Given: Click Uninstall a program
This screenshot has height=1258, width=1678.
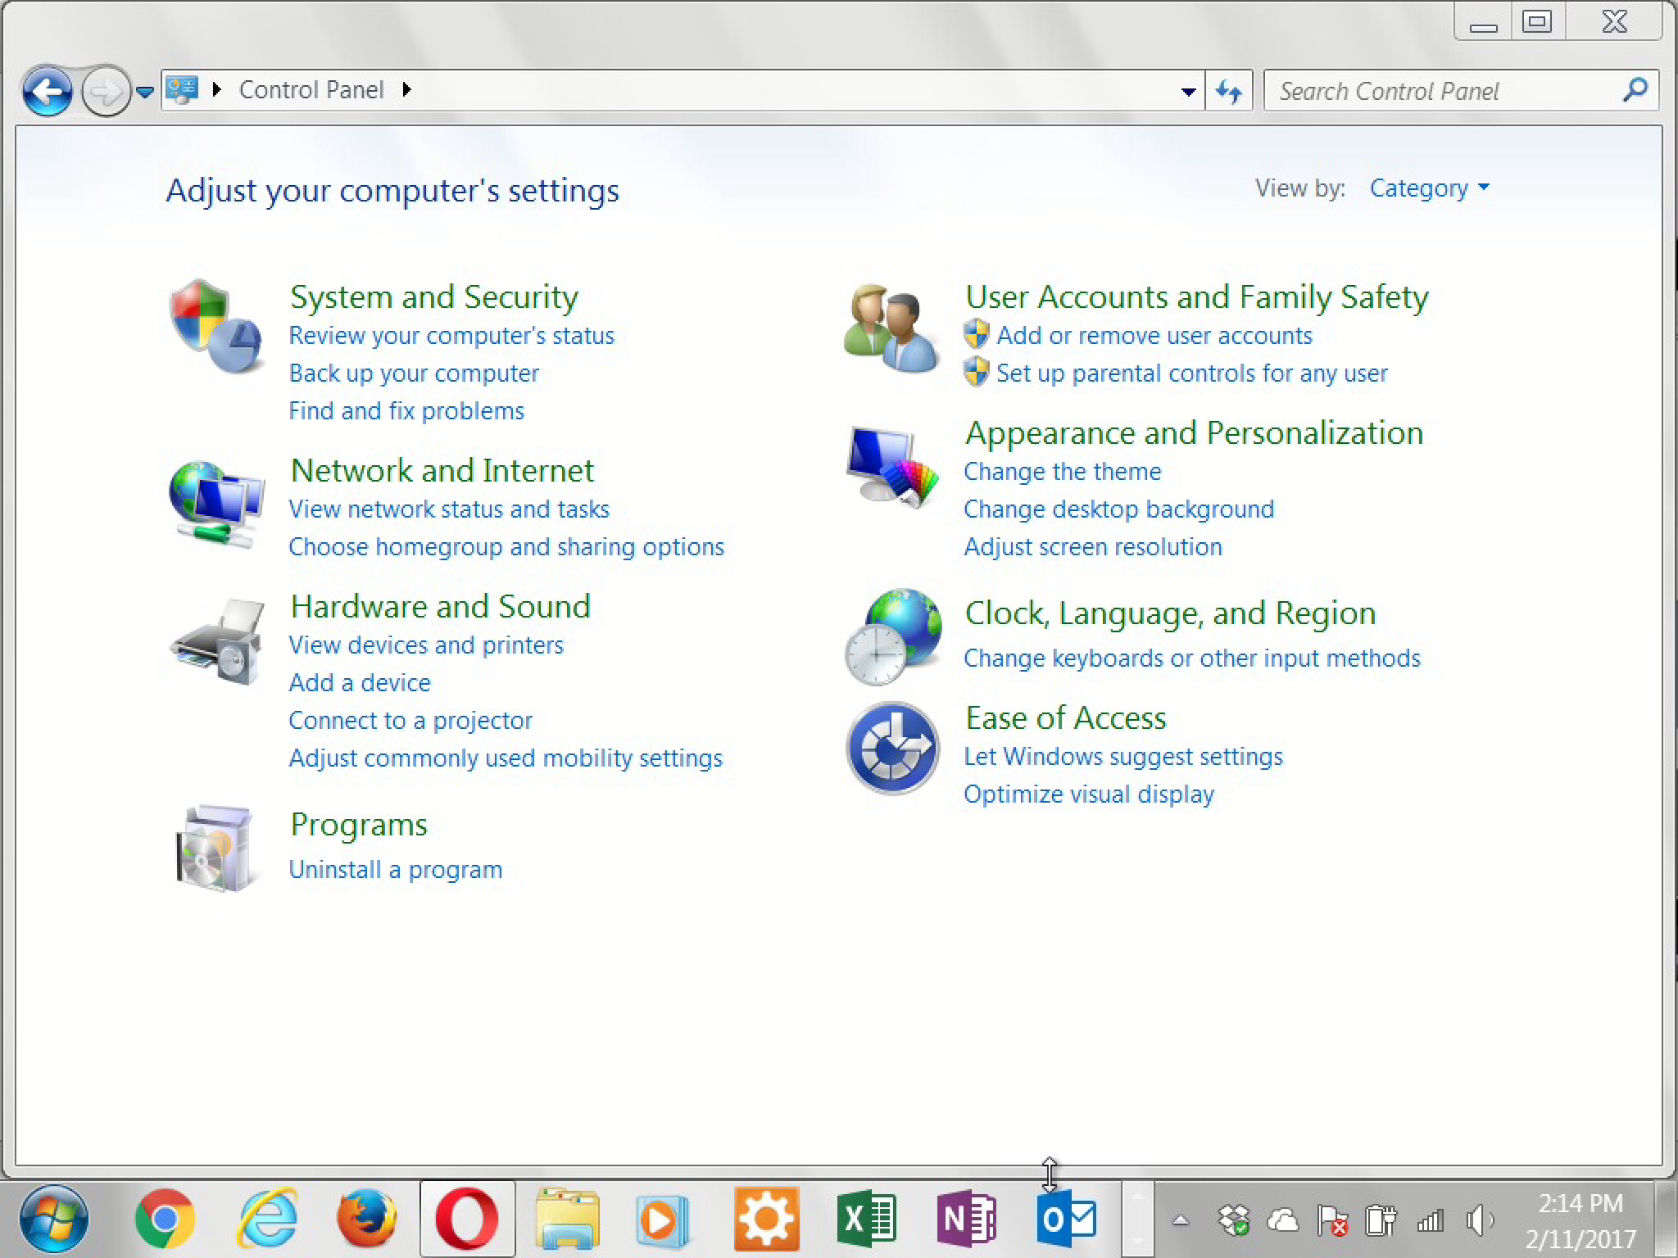Looking at the screenshot, I should click(x=396, y=870).
